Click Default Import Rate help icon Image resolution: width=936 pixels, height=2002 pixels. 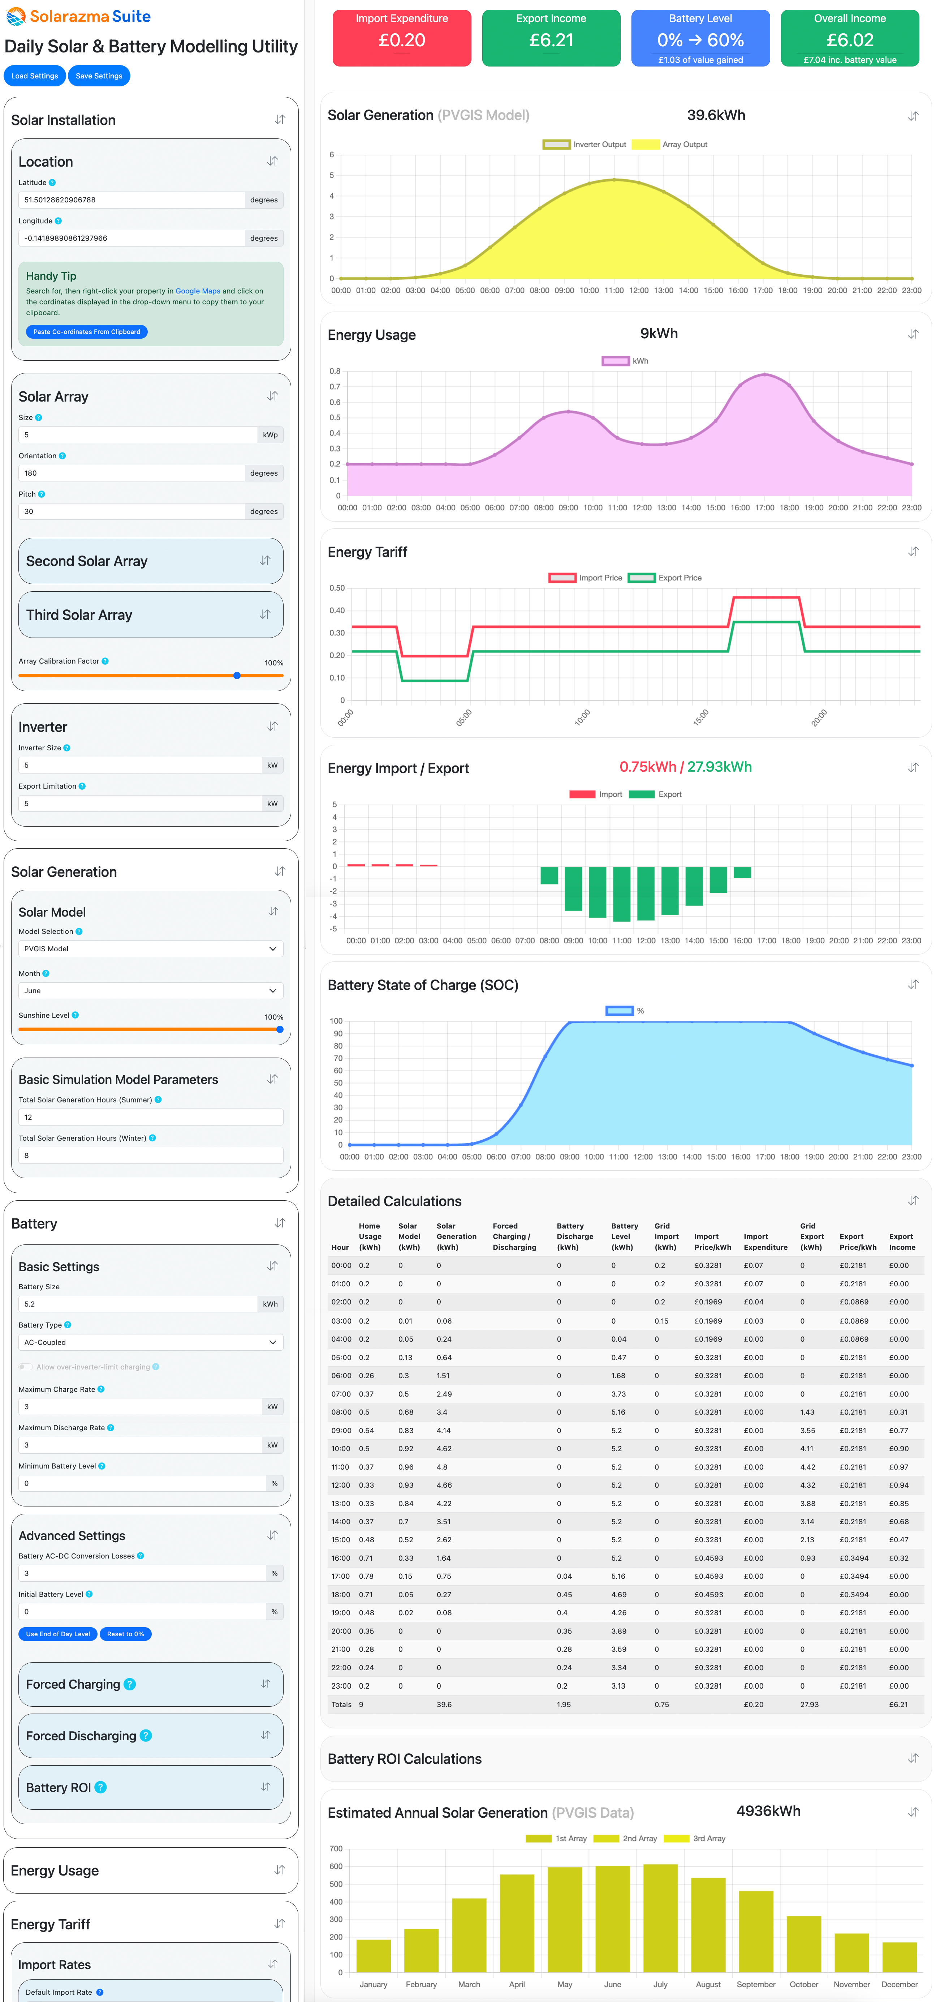[x=99, y=1992]
